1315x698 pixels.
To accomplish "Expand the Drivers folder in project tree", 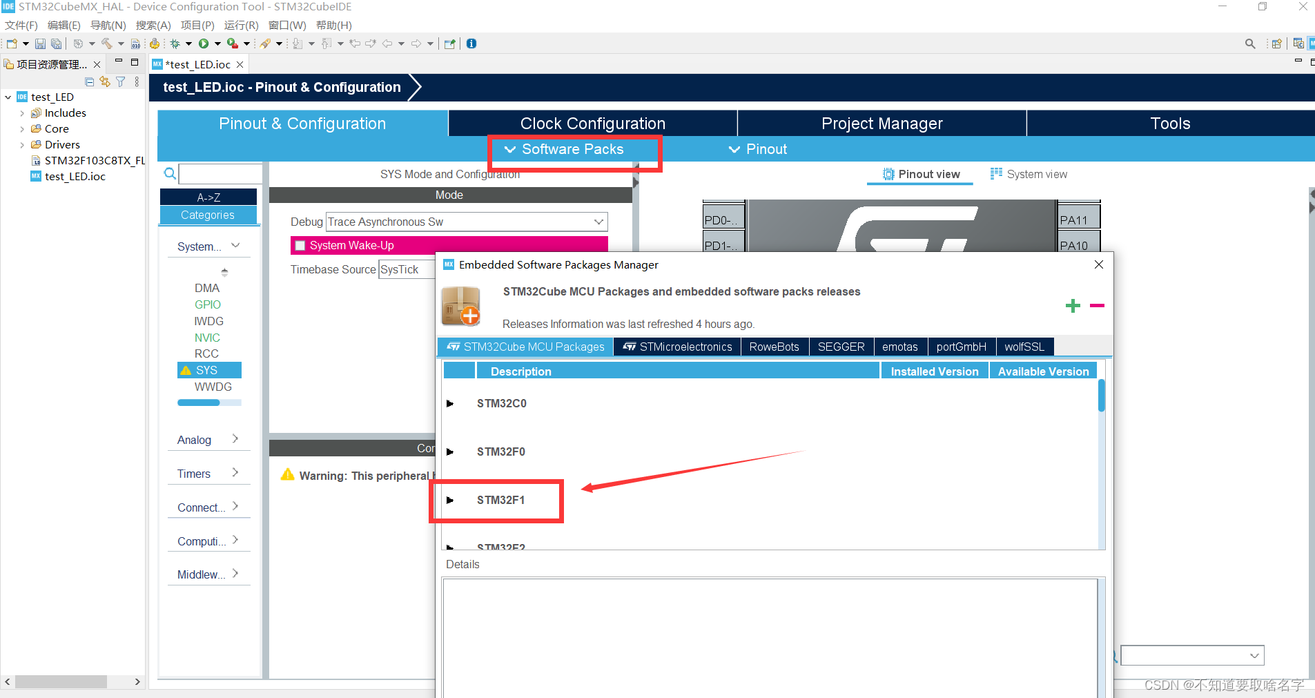I will (x=22, y=145).
